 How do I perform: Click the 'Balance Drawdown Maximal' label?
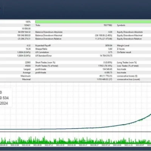[49, 35]
